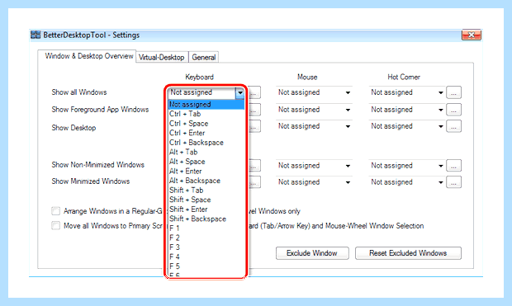The height and width of the screenshot is (306, 512).
Task: Click the Exclude Window button
Action: click(x=312, y=253)
